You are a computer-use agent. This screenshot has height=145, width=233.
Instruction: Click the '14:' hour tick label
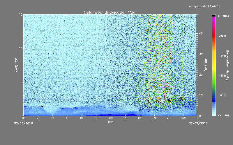click(126, 118)
